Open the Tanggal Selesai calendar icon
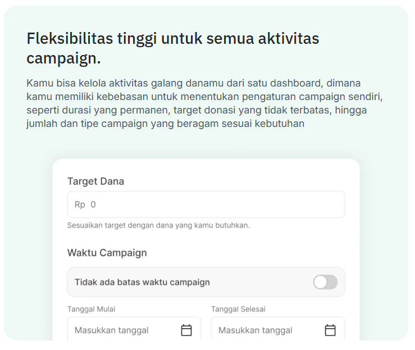This screenshot has width=415, height=350. coord(330,330)
